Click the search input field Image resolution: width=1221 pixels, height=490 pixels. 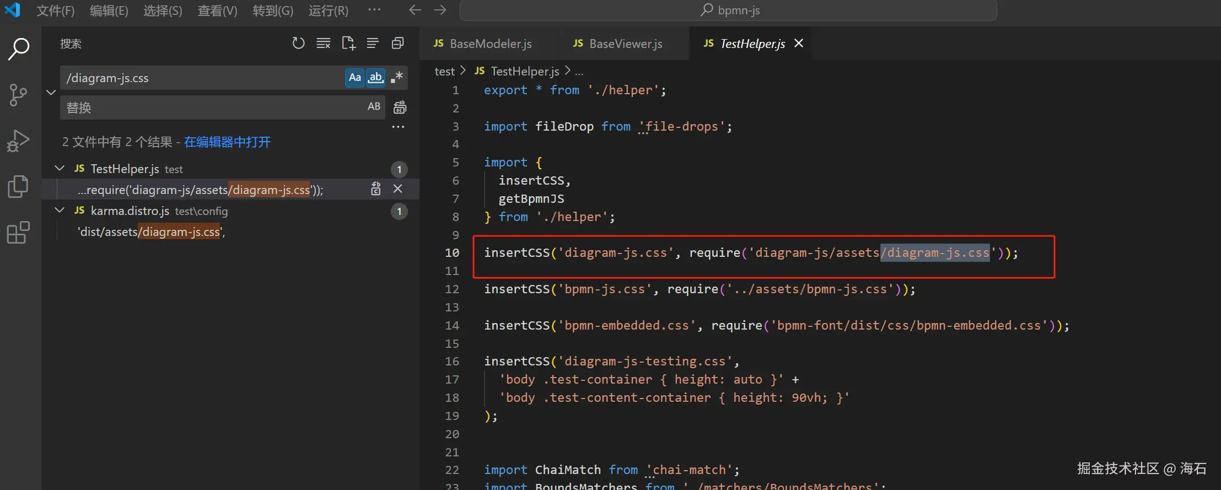click(202, 78)
